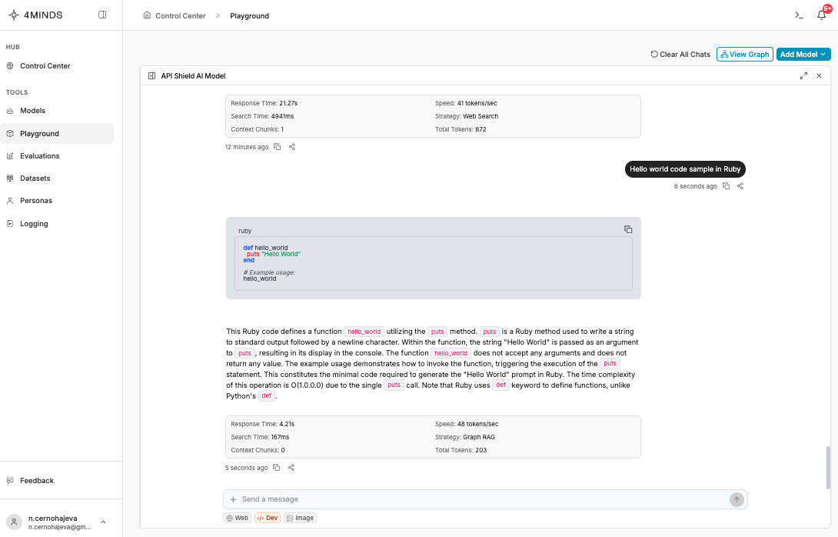Click the Models sidebar icon
This screenshot has width=838, height=537.
(10, 111)
